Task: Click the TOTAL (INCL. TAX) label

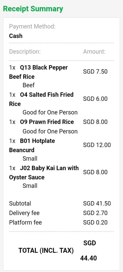Action: pos(46,250)
